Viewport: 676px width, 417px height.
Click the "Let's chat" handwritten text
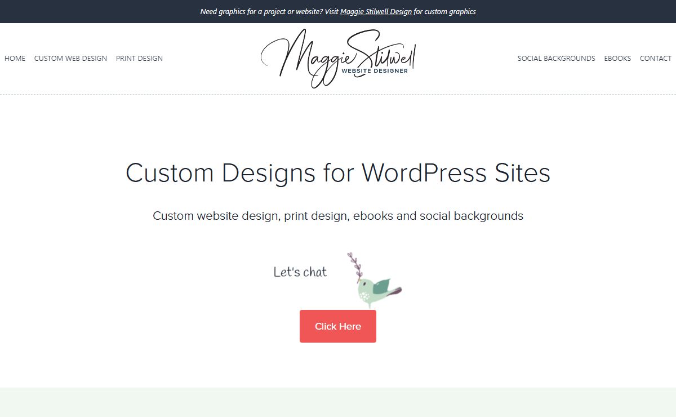[x=300, y=272]
